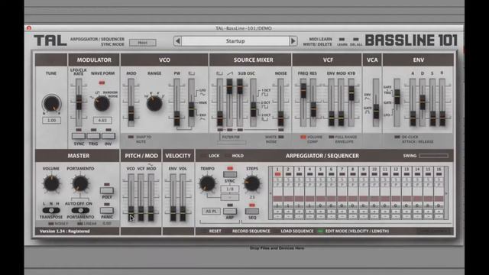Adjust the LFO/CLK RATE slider
The width and height of the screenshot is (489, 275).
coord(79,102)
